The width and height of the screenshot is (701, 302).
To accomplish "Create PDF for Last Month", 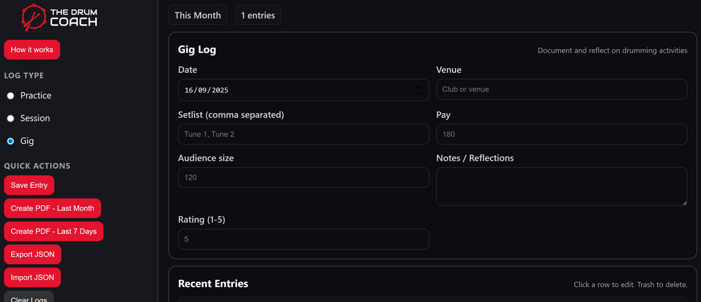I will (x=52, y=208).
